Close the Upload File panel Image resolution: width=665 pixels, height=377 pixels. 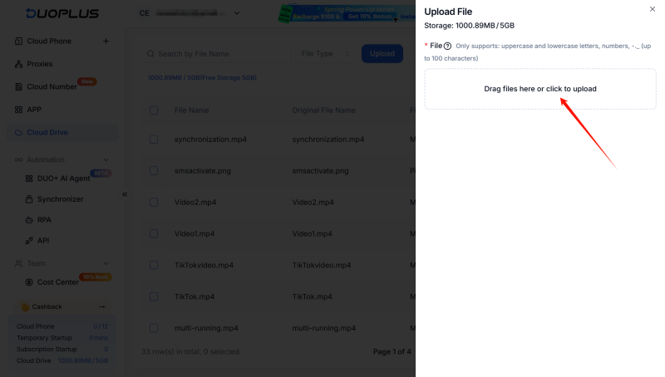point(651,8)
